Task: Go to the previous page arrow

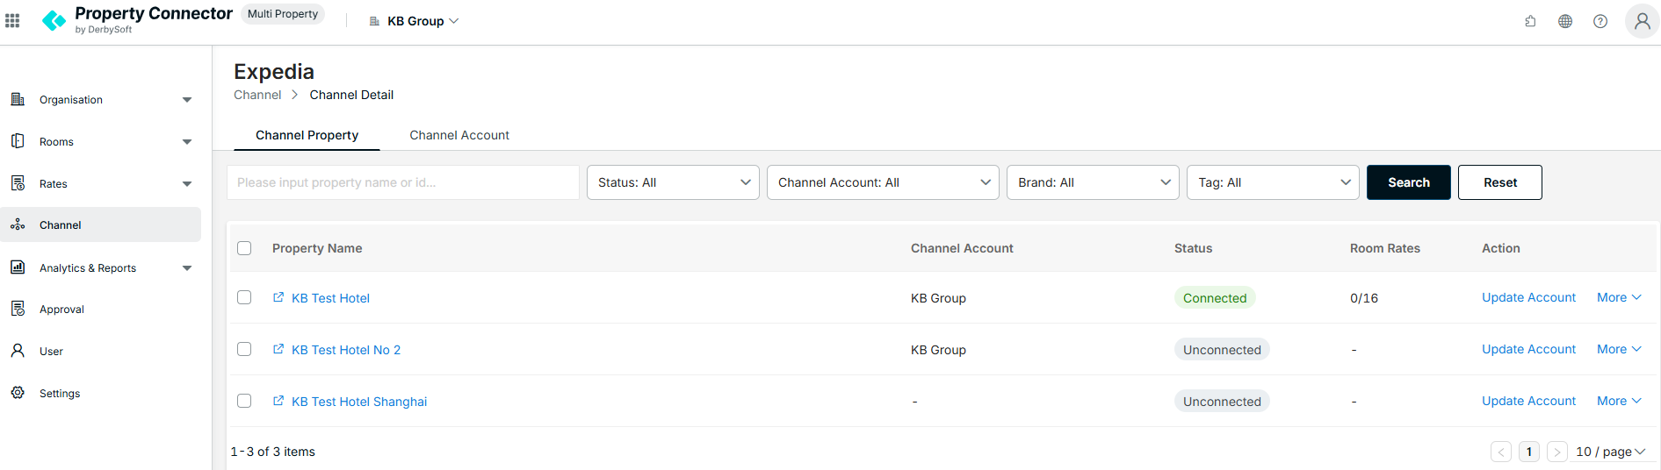Action: point(1501,452)
